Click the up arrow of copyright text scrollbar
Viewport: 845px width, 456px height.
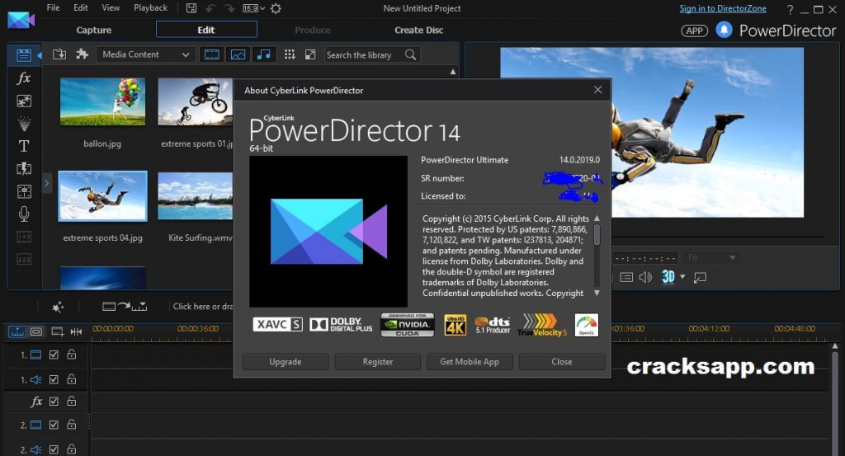click(597, 219)
